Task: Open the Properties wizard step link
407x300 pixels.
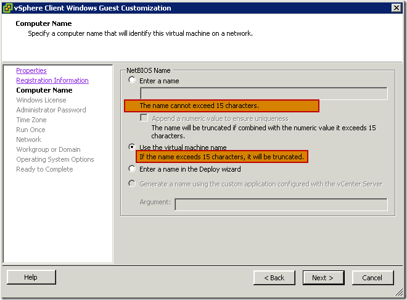Action: 31,70
